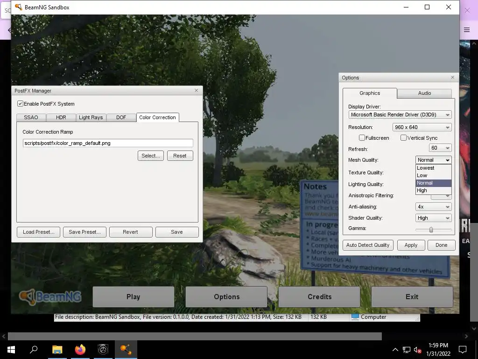Screen dimensions: 478x359
Task: Close the PostFX Manager window
Action: pyautogui.click(x=197, y=90)
